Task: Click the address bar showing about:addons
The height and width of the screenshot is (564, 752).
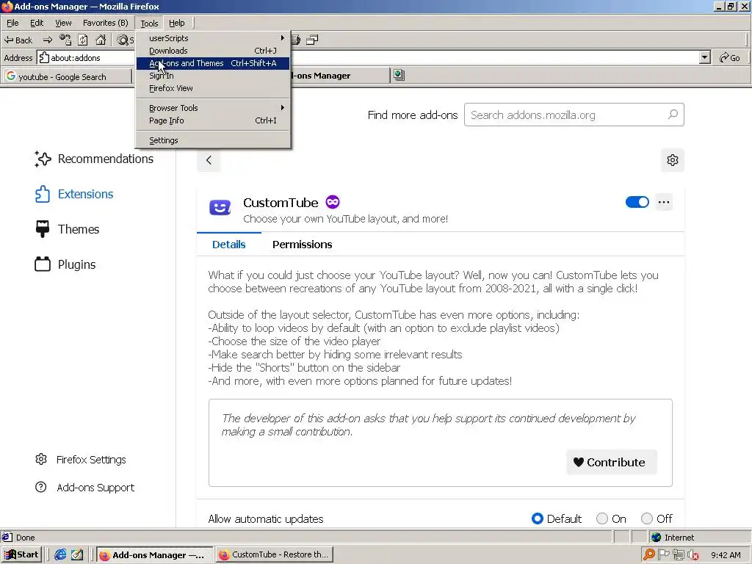Action: tap(369, 57)
